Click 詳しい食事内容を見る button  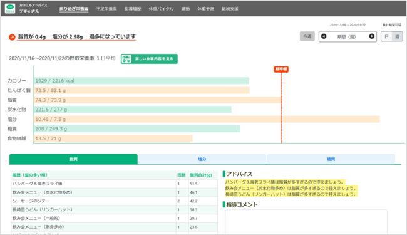tap(149, 59)
